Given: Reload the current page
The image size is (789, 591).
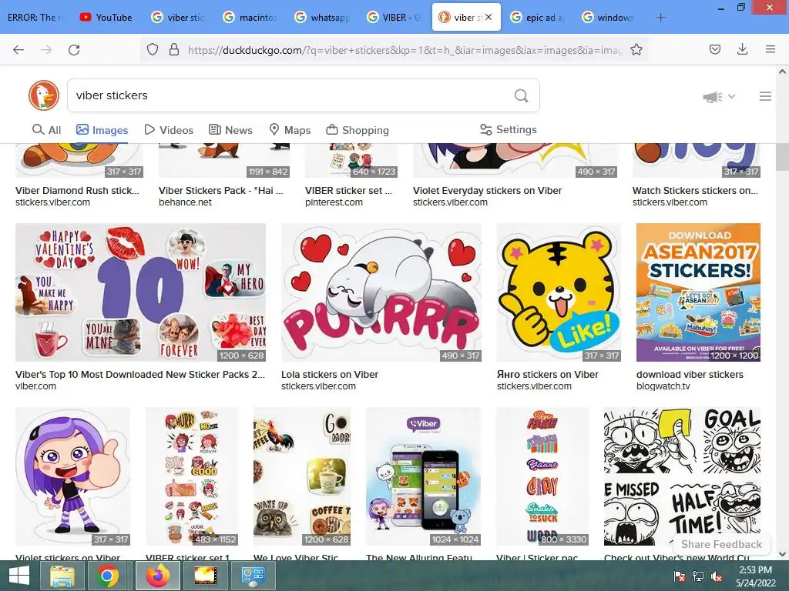Looking at the screenshot, I should (x=74, y=49).
